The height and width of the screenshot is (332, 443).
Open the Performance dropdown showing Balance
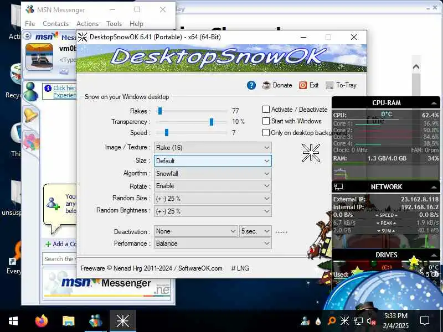click(x=213, y=243)
